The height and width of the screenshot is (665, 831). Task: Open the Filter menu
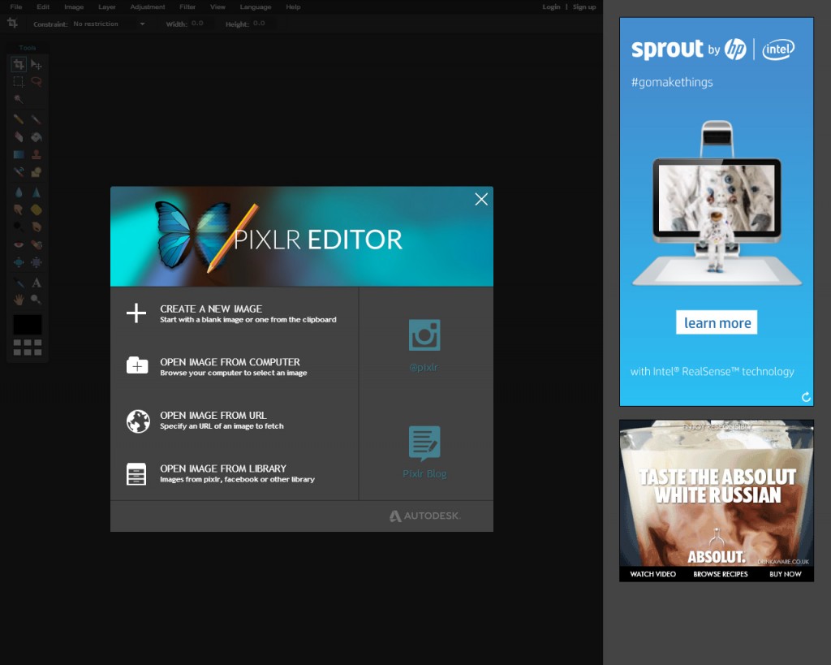[x=187, y=6]
